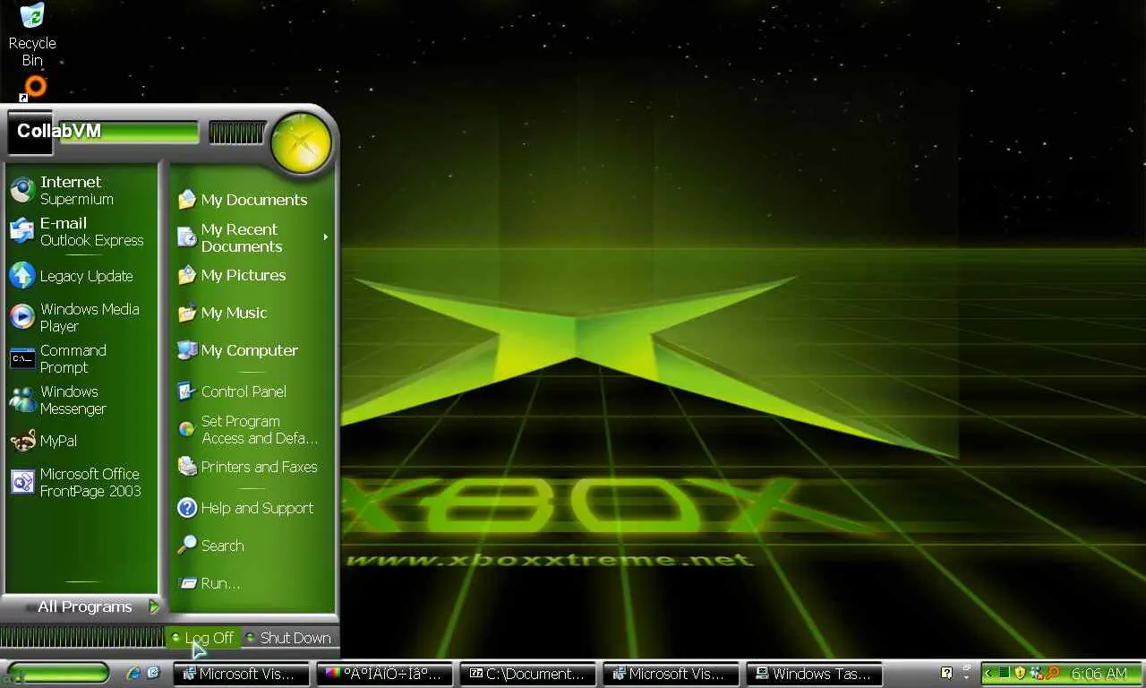The width and height of the screenshot is (1146, 688).
Task: Click the green square tray icon
Action: (x=1005, y=673)
